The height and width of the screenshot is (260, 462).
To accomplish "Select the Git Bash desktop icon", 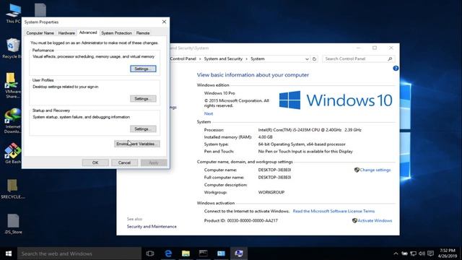I will [x=13, y=153].
